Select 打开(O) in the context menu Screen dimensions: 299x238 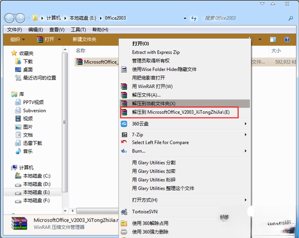point(185,44)
